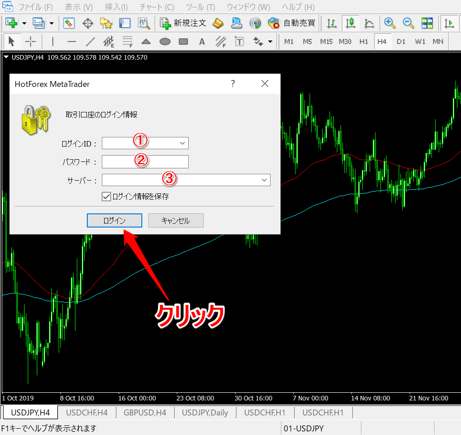Select the crosshair tool

30,41
